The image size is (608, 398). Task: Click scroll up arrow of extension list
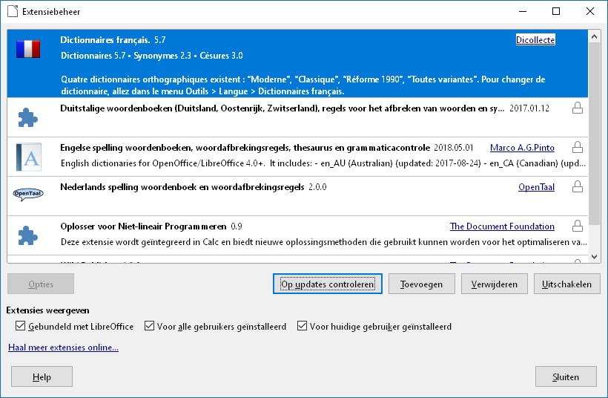coord(594,36)
